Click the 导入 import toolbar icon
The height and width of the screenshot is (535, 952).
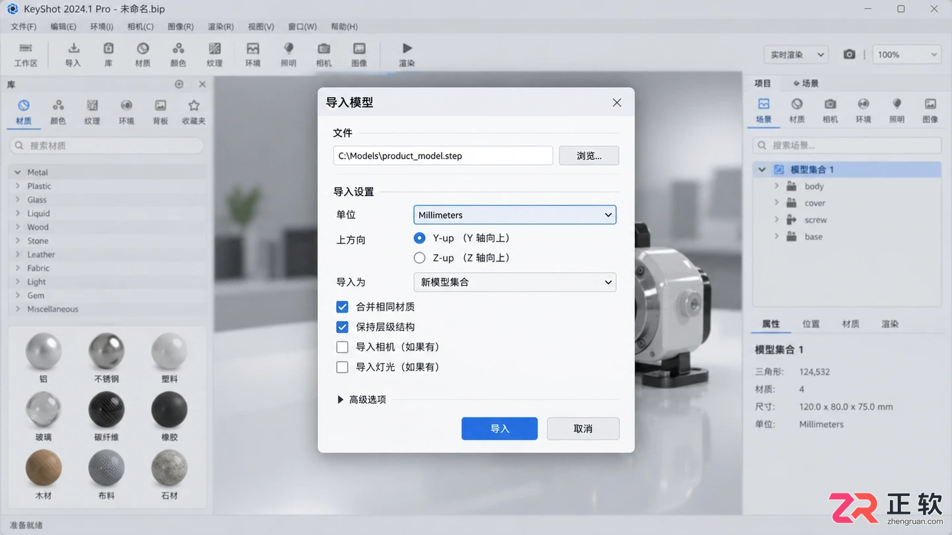click(73, 49)
